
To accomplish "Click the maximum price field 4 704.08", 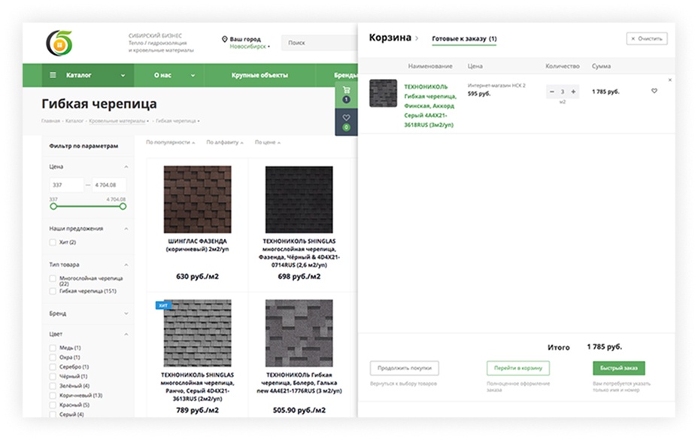I will [109, 185].
